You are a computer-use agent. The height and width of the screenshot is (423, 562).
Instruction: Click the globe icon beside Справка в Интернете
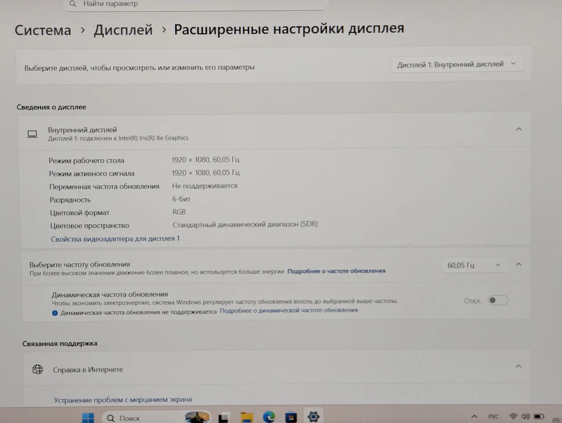(38, 369)
